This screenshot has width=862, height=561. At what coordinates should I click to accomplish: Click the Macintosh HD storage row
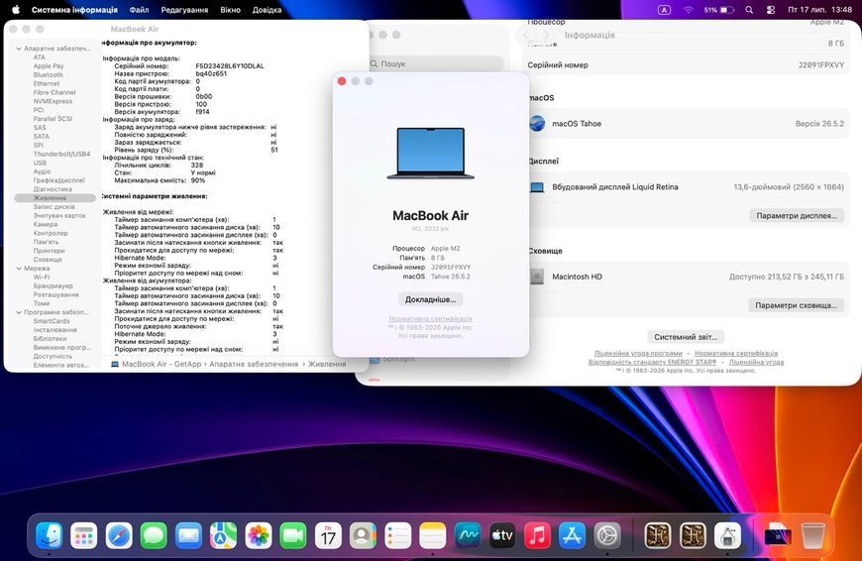click(x=687, y=277)
